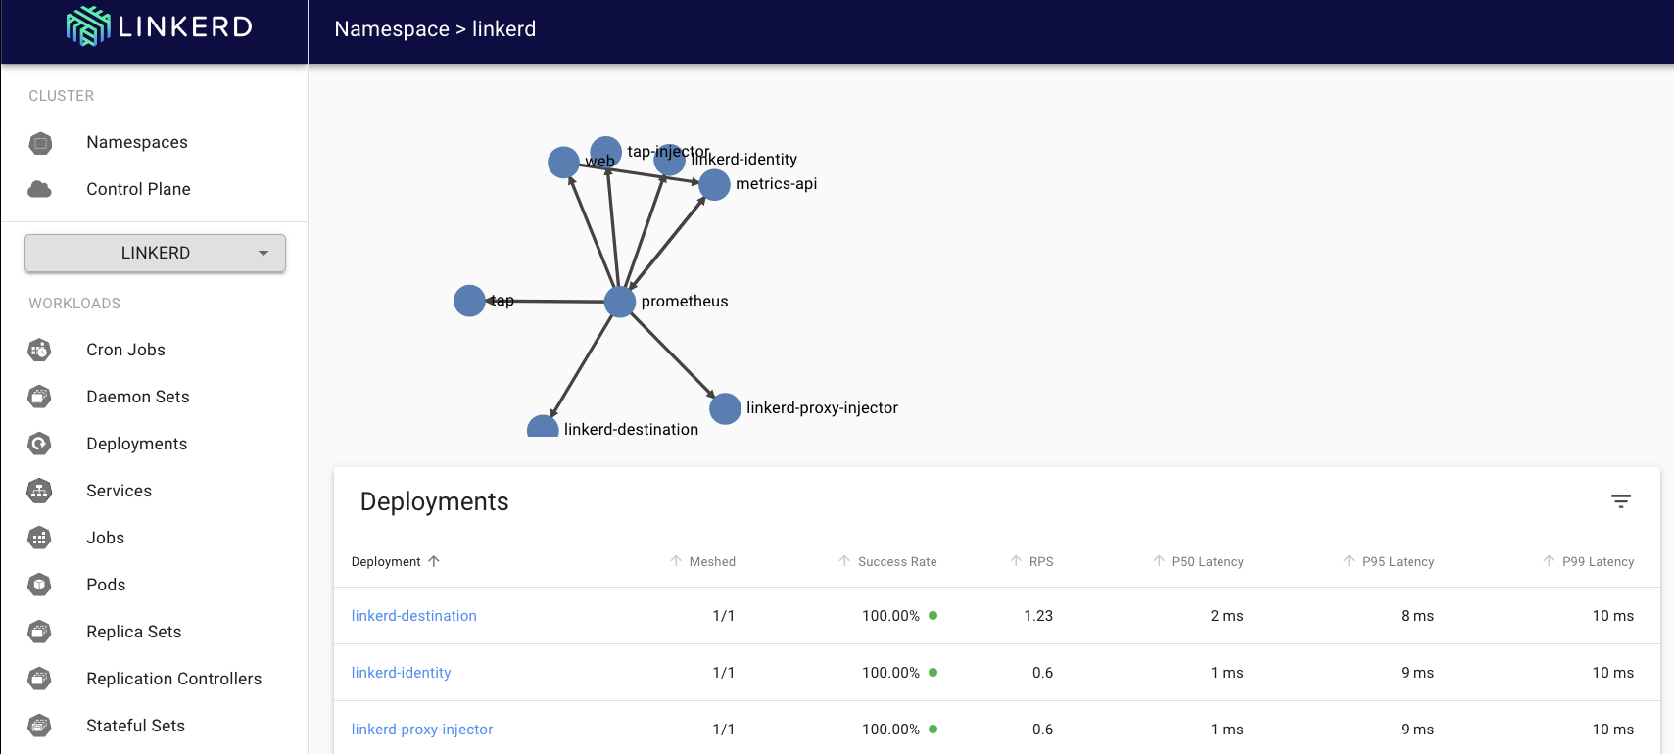Sort by Success Rate arrow icon
Viewport: 1674px width, 754px height.
tap(844, 561)
